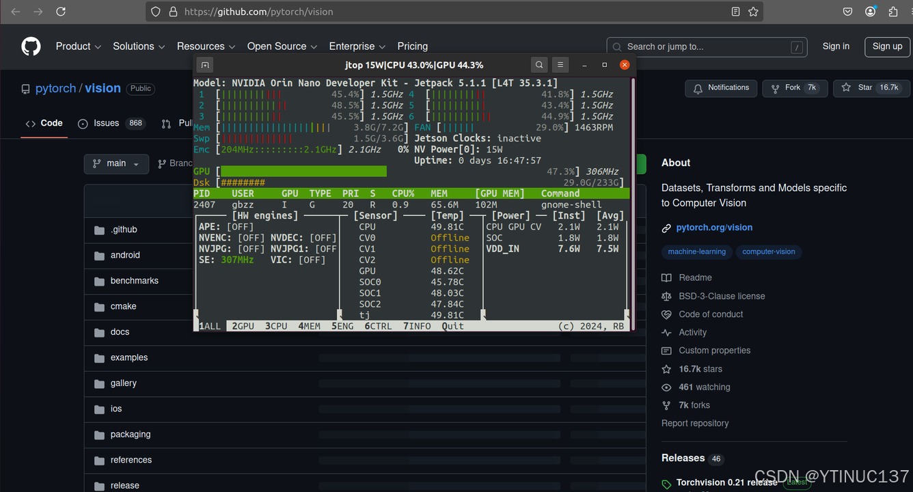
Task: Click the benchmarks folder icon
Action: point(99,282)
